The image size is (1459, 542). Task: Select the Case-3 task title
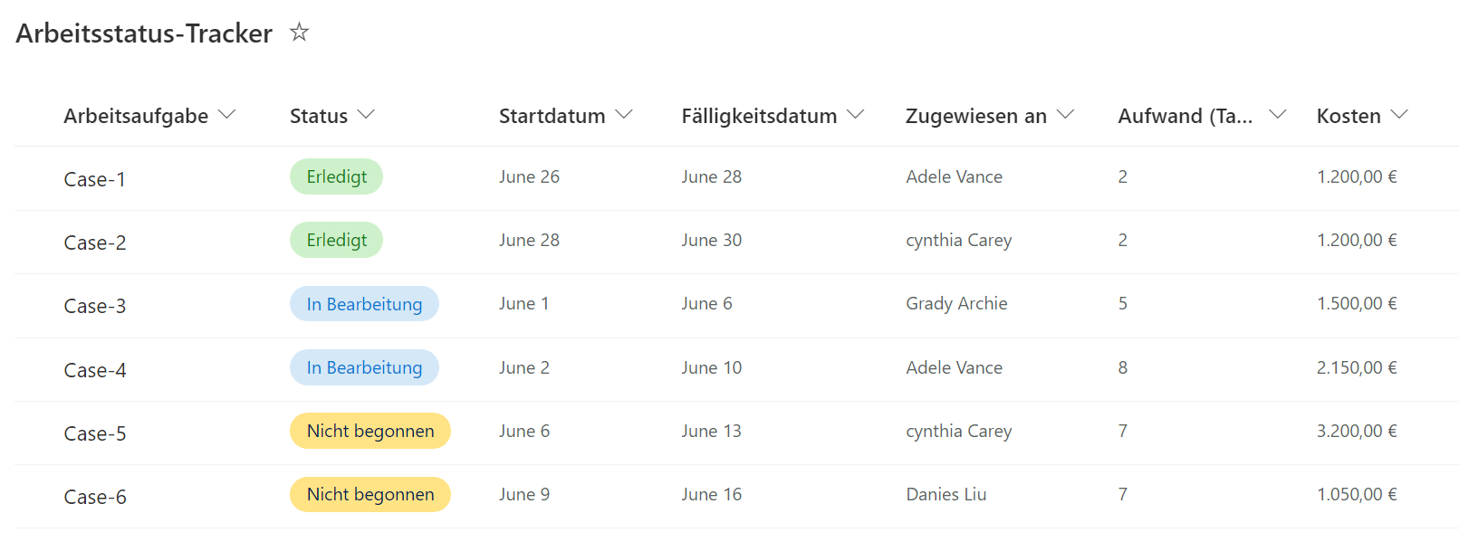click(94, 306)
